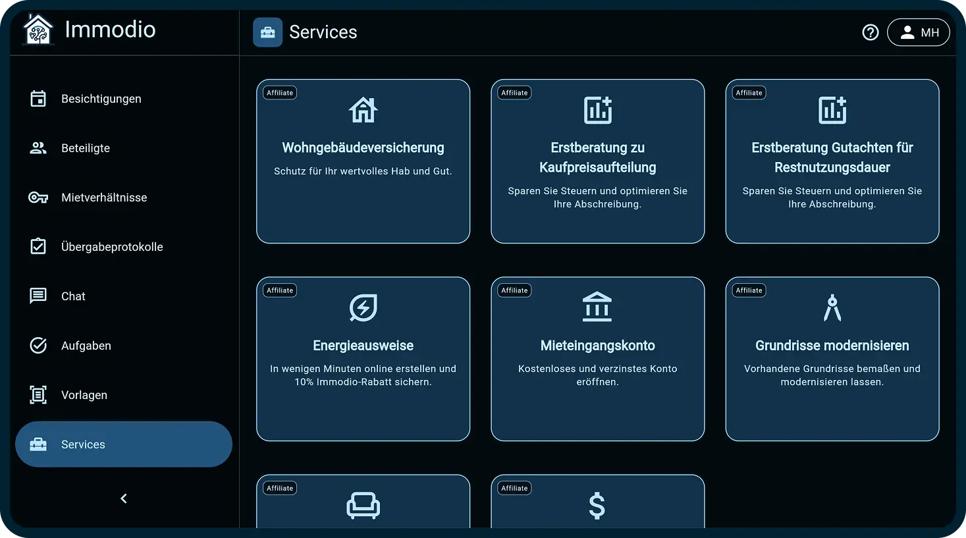Click the Affiliate badge on Grundrisse modernisieren

[749, 290]
